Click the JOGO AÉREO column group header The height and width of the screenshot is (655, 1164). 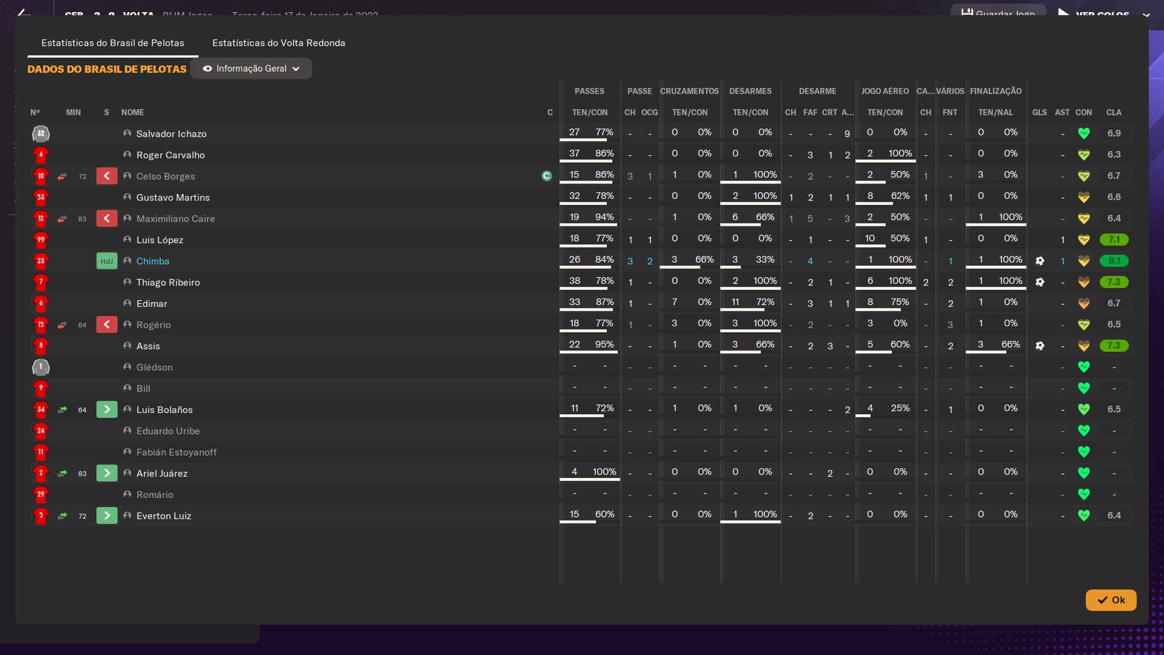coord(885,91)
